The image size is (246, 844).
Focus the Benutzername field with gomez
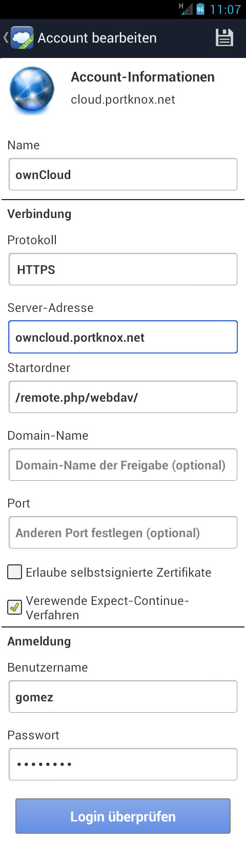click(x=123, y=697)
